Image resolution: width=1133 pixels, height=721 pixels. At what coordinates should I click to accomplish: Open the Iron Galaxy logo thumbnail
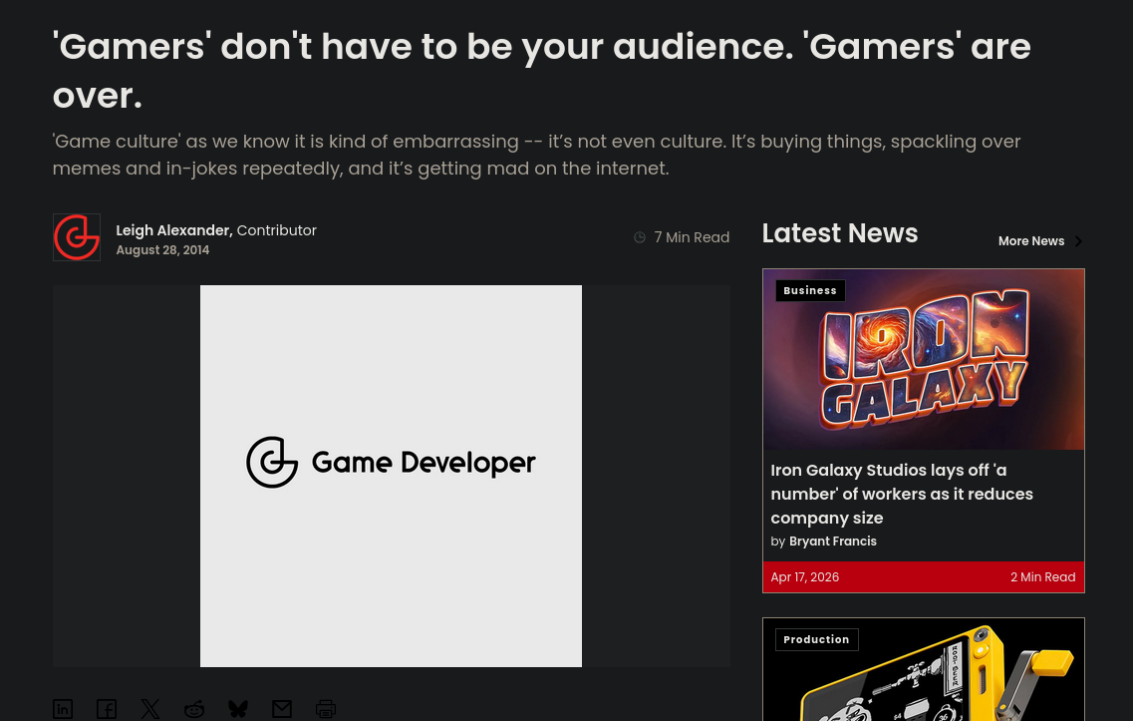click(924, 359)
